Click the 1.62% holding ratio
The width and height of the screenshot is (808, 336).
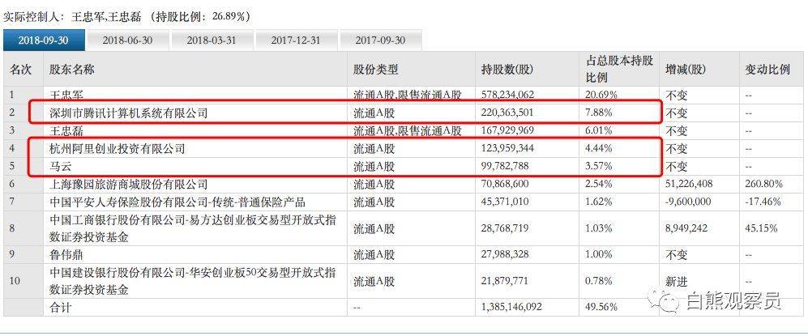[x=599, y=202]
